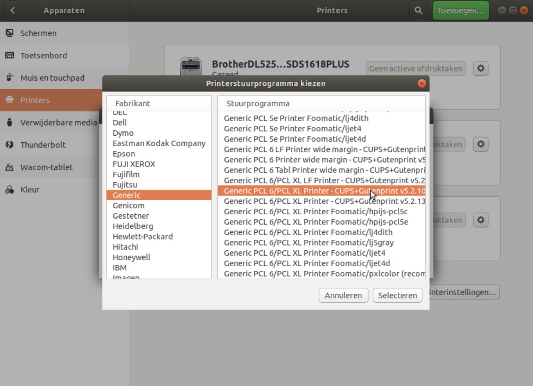533x386 pixels.
Task: Select manufacturer Hitachi
Action: [159, 247]
